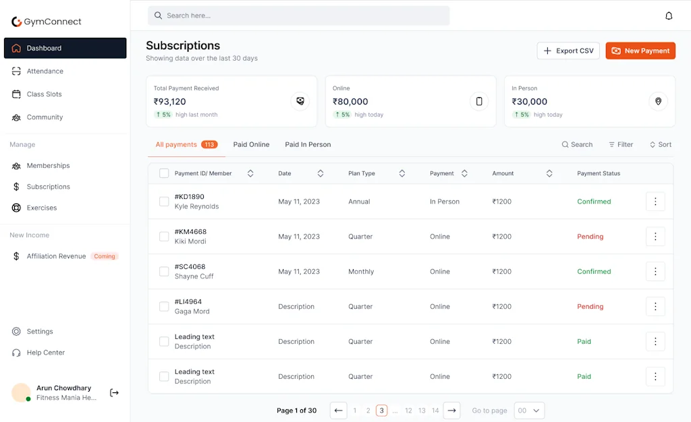Click the Search here input field
The image size is (691, 422).
[x=299, y=16]
